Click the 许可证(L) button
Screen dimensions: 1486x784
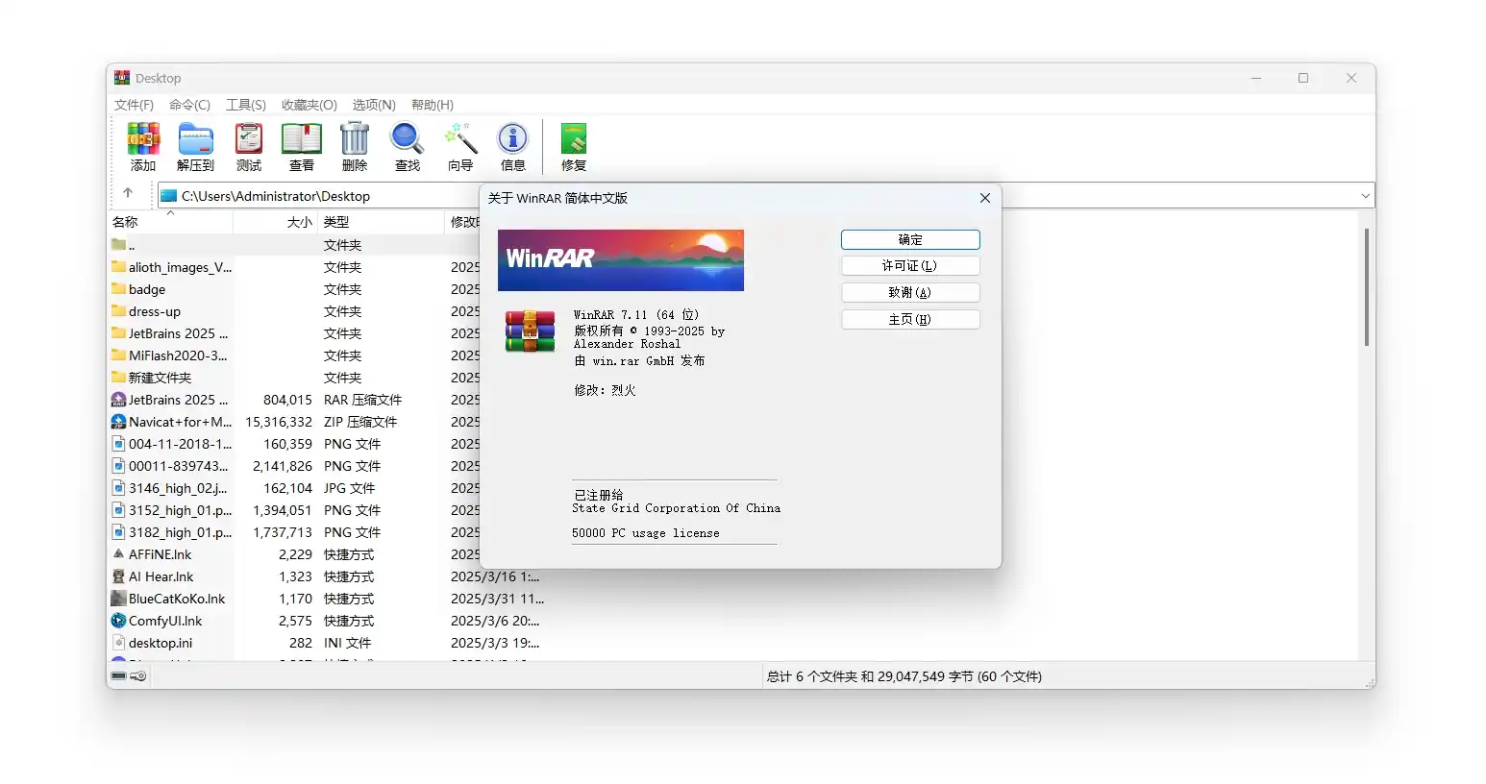click(x=910, y=266)
